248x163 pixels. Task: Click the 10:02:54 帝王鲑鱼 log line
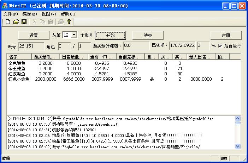[104, 141]
